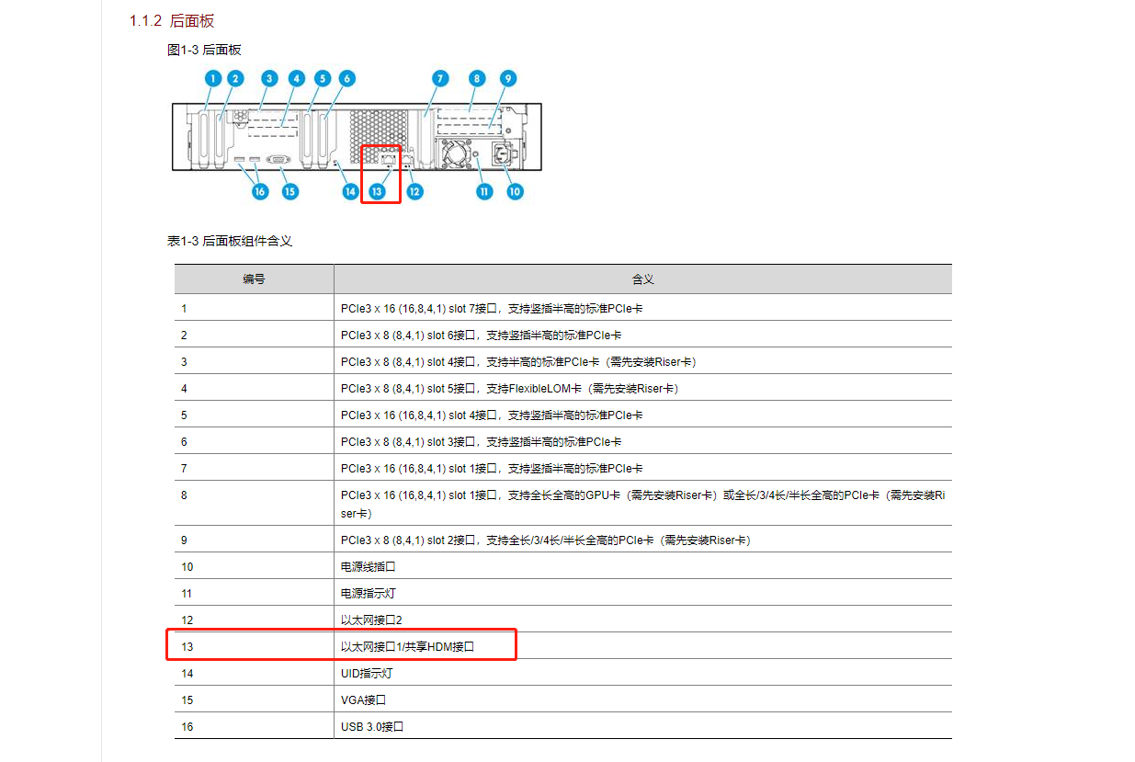Viewport: 1135px width, 762px height.
Task: Click number cell 13 in the table's 编号 column
Action: click(x=255, y=647)
